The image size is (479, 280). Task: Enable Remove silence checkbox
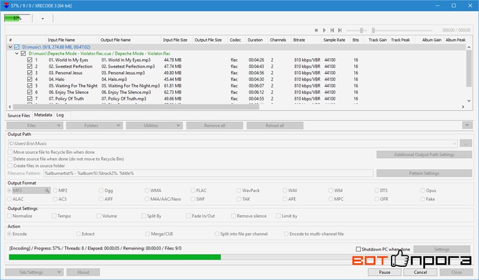pos(234,216)
